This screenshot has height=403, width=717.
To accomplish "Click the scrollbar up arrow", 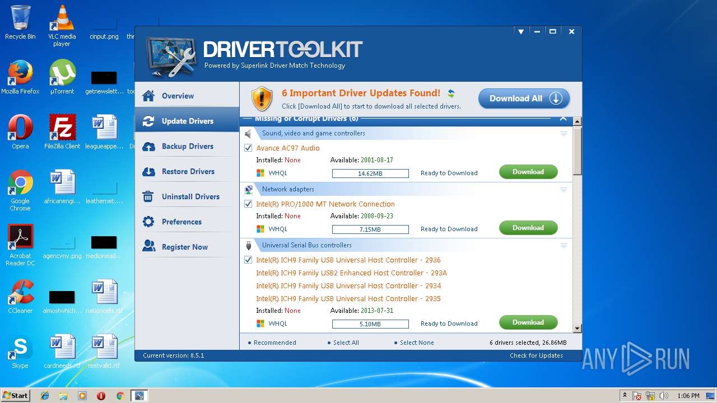I will pyautogui.click(x=578, y=121).
